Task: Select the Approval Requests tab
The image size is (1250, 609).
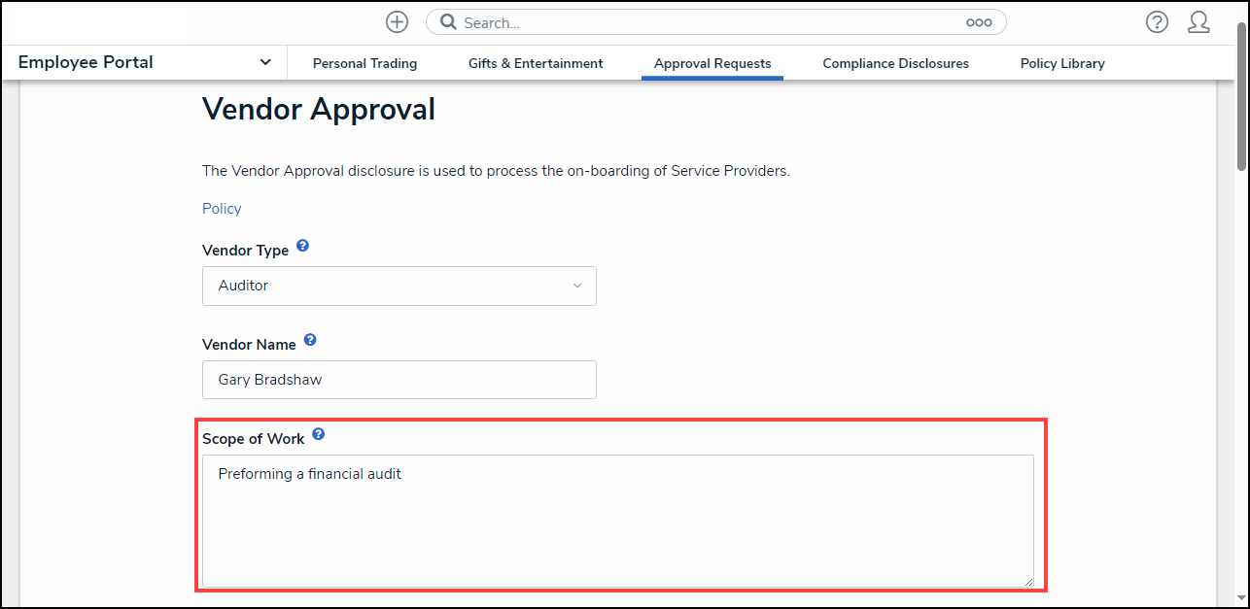Action: [712, 63]
